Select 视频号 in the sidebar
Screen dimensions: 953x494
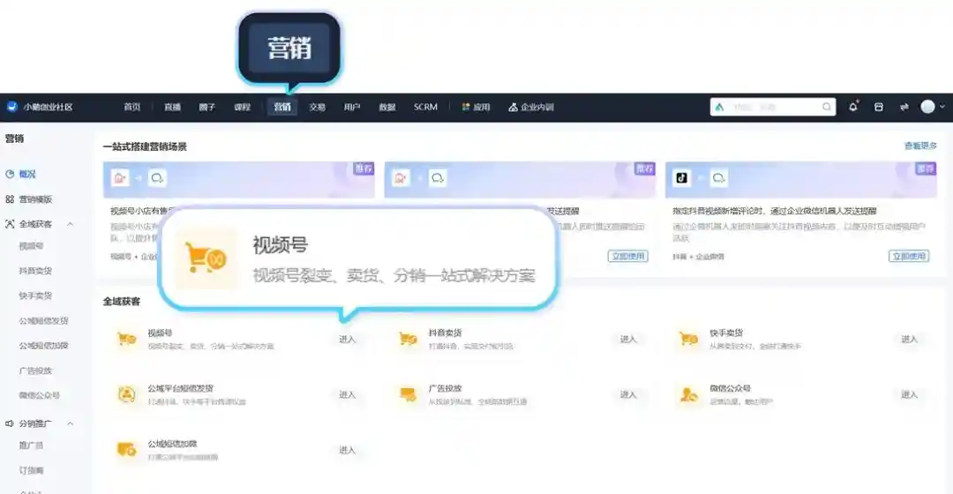[31, 246]
